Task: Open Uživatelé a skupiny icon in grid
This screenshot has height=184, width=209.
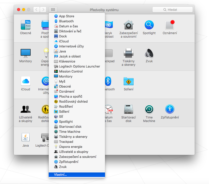Action: tap(25, 109)
